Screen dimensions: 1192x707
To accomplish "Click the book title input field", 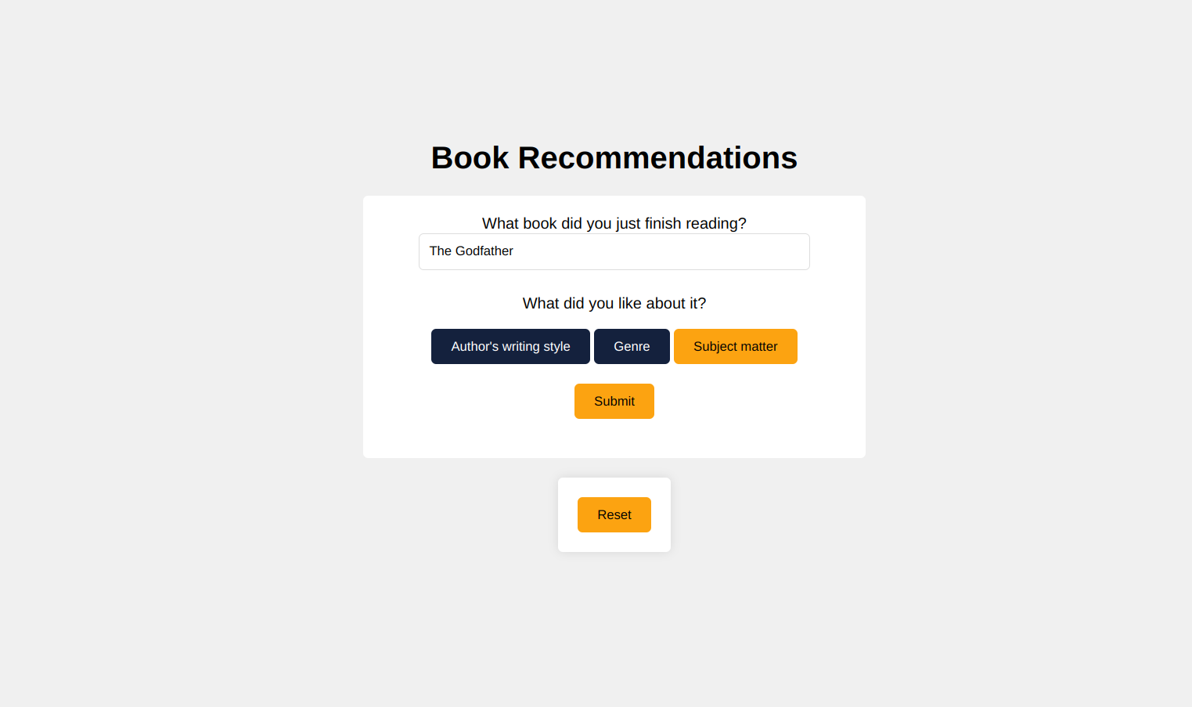I will 614,251.
